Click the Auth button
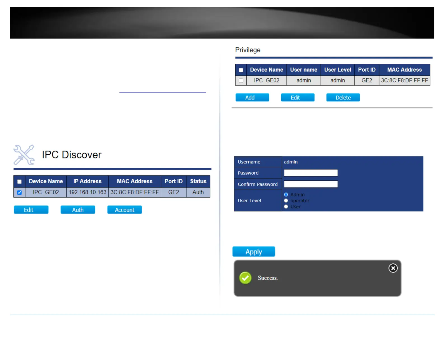The height and width of the screenshot is (342, 443). (x=78, y=210)
